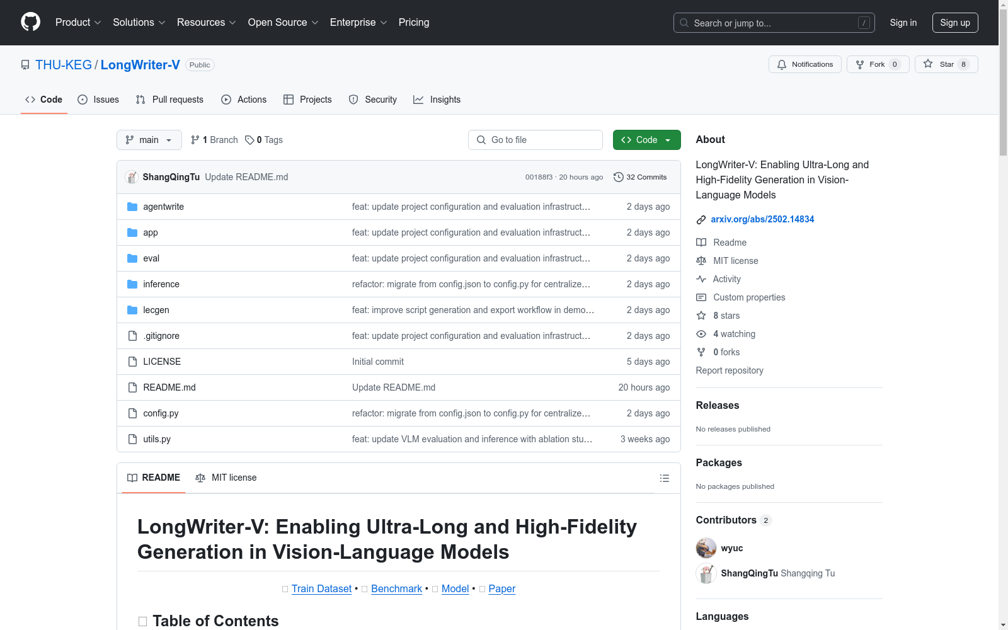
Task: Select the MIT license tab in README
Action: tap(226, 478)
